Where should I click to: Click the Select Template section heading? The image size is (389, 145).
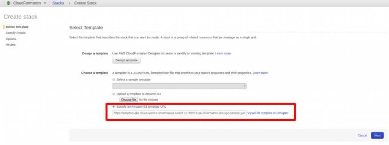[x=86, y=28]
